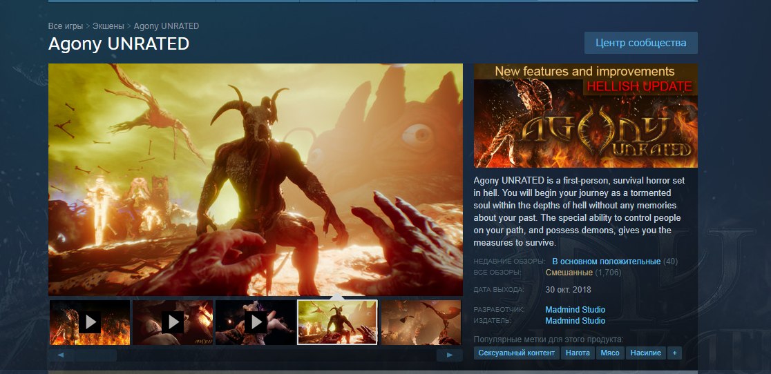Click the right arrow of the thumbnail strip

[450, 355]
